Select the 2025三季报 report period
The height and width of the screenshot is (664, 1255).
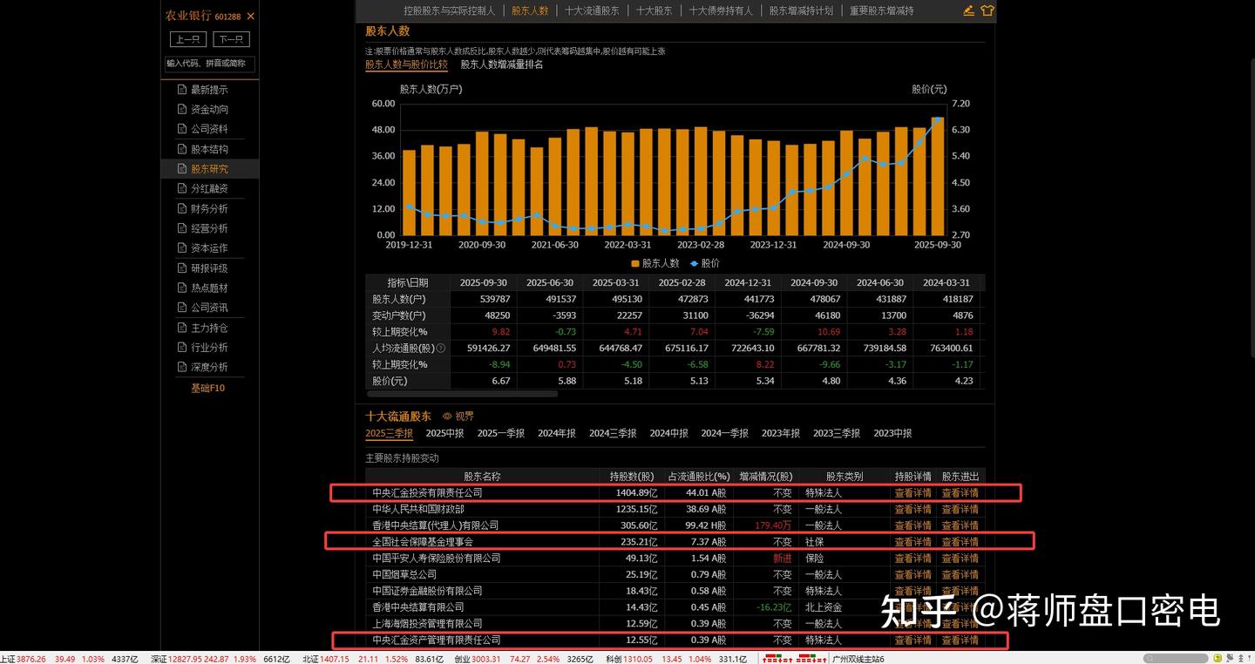(x=389, y=433)
